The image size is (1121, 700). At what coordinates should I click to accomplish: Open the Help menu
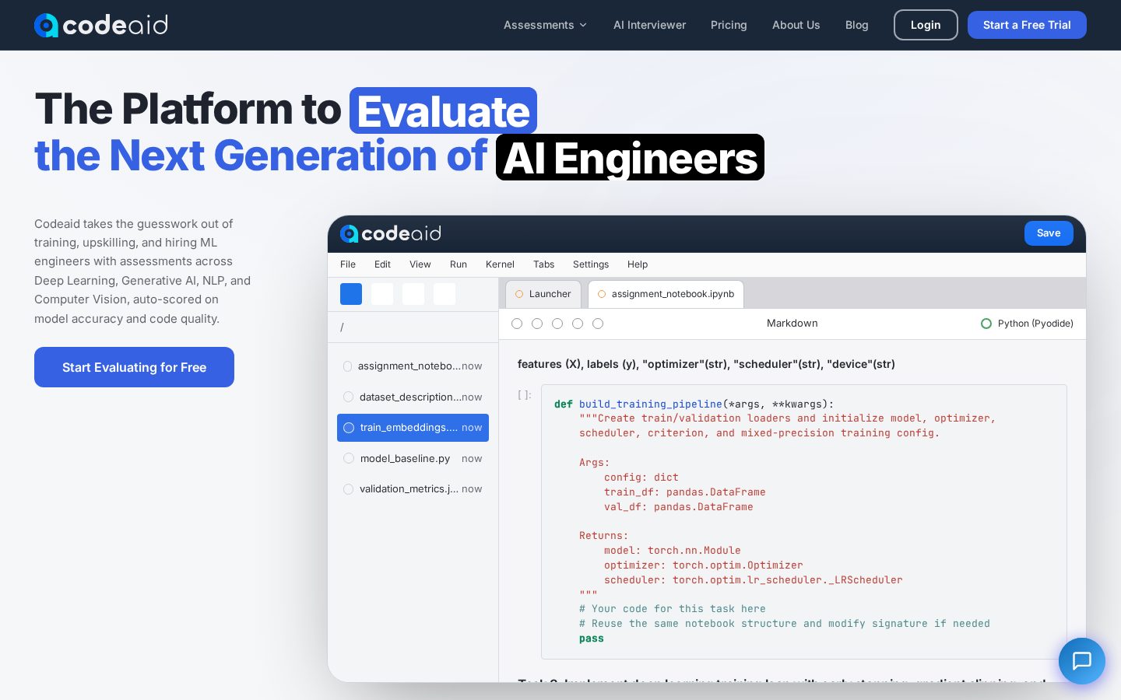pyautogui.click(x=638, y=264)
